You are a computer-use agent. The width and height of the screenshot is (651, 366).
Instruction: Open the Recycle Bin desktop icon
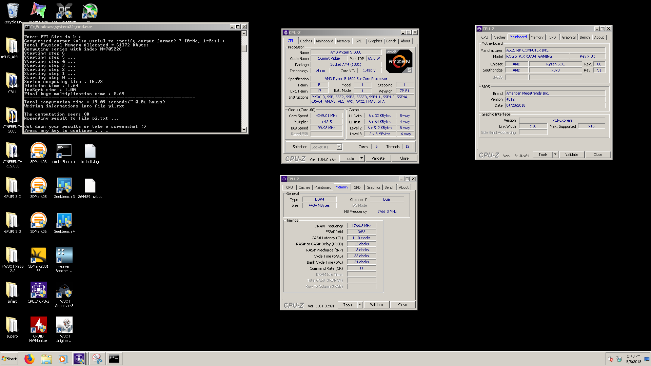(13, 13)
